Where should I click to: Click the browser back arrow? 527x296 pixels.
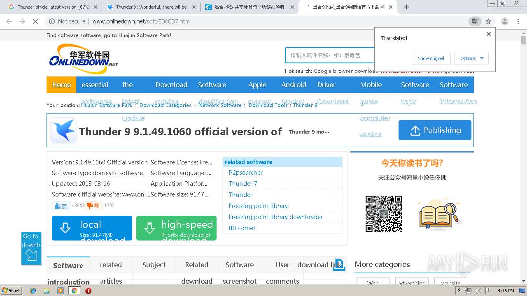pyautogui.click(x=9, y=21)
